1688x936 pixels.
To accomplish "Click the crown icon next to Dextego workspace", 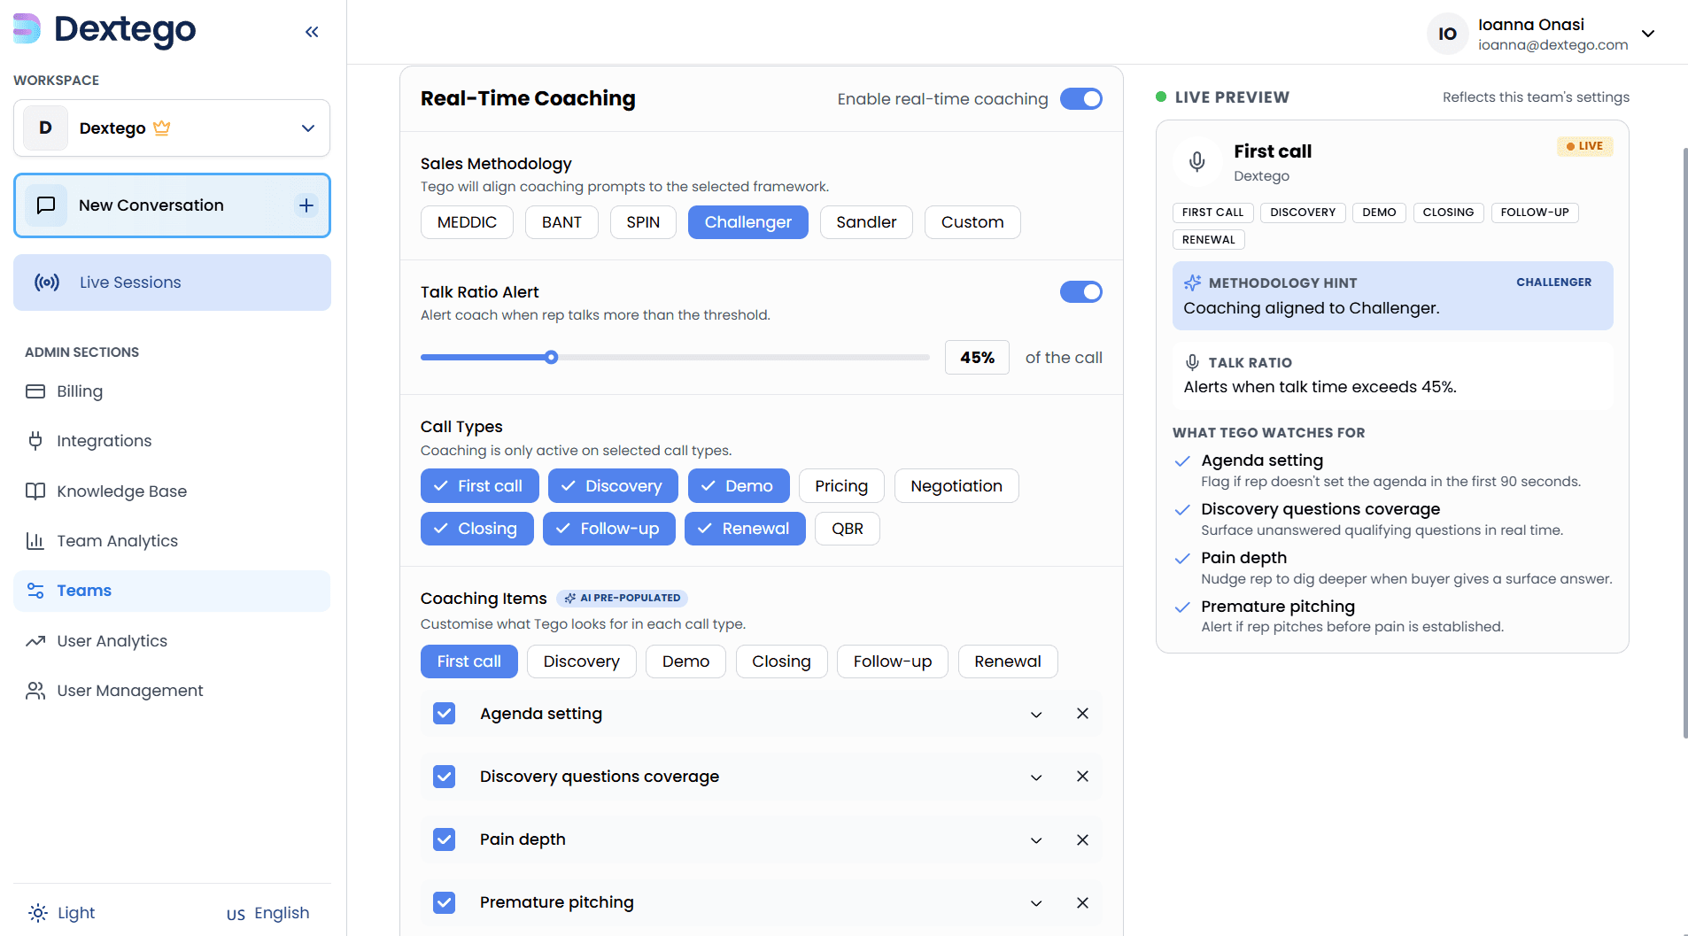I will (x=161, y=128).
